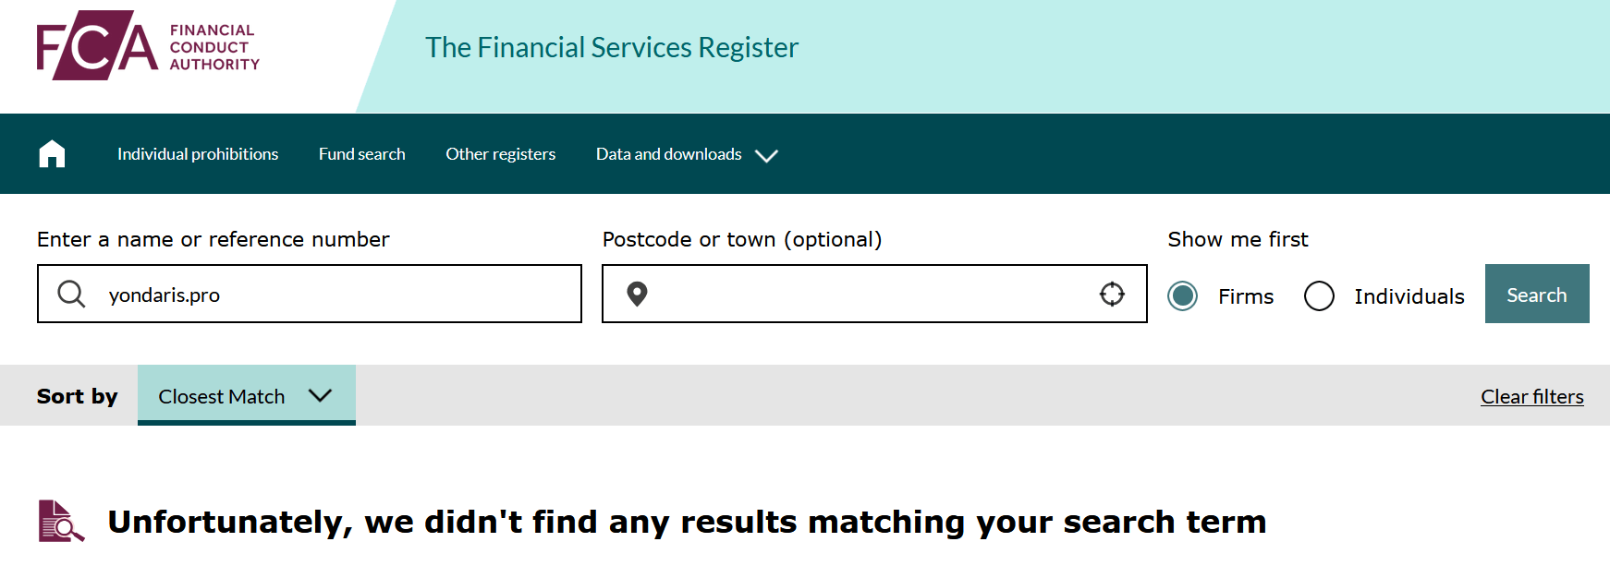Go to the home icon in navigation bar
Viewport: 1610px width, 578px height.
(52, 154)
